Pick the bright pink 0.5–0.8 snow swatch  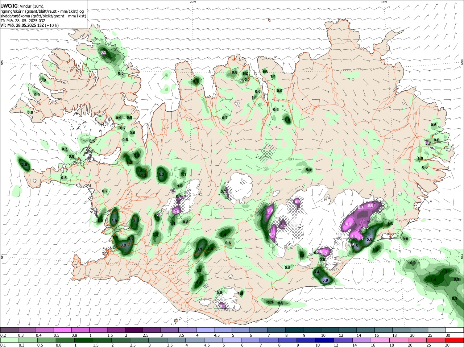[62, 330]
